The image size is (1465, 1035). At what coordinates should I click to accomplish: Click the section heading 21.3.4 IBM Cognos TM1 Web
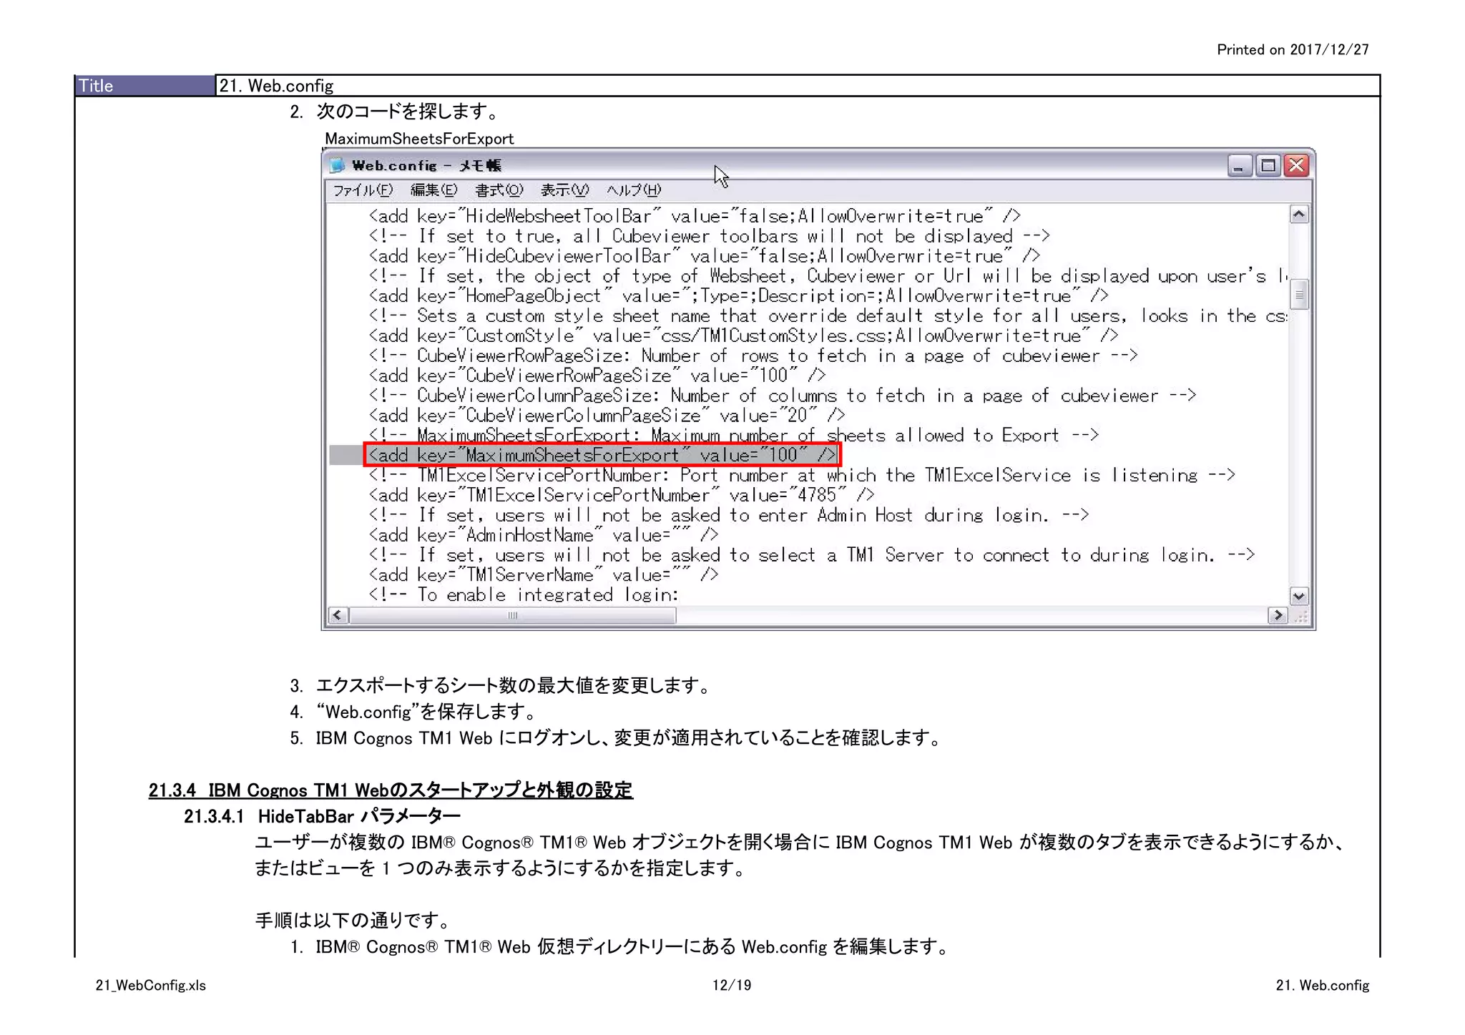click(x=391, y=790)
